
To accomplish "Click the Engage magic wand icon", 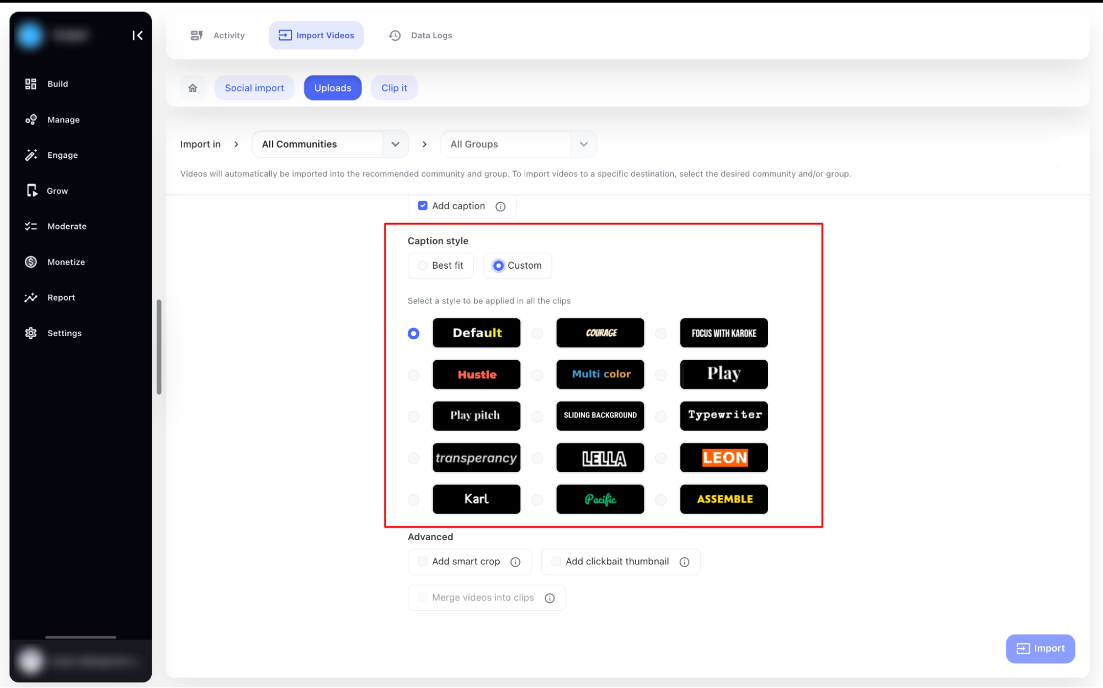I will tap(31, 155).
